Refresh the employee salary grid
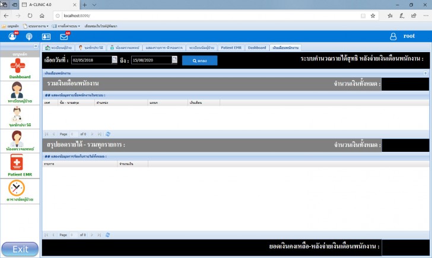This screenshot has height=258, width=432. [108, 134]
